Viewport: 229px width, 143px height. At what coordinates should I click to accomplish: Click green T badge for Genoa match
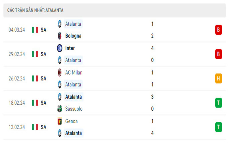click(218, 127)
